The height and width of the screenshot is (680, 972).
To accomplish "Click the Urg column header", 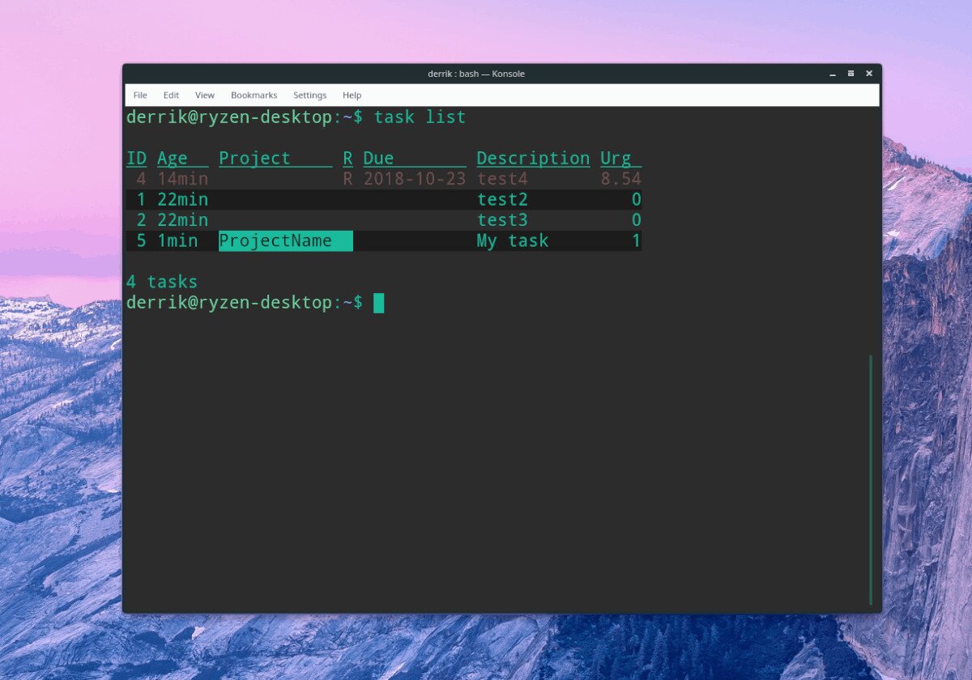I will 621,159.
